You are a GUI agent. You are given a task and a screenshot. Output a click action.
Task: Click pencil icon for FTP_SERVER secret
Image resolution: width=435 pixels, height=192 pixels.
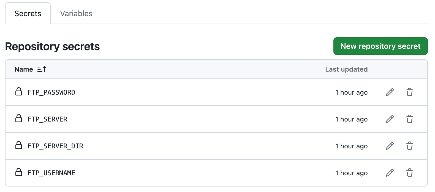tap(390, 119)
